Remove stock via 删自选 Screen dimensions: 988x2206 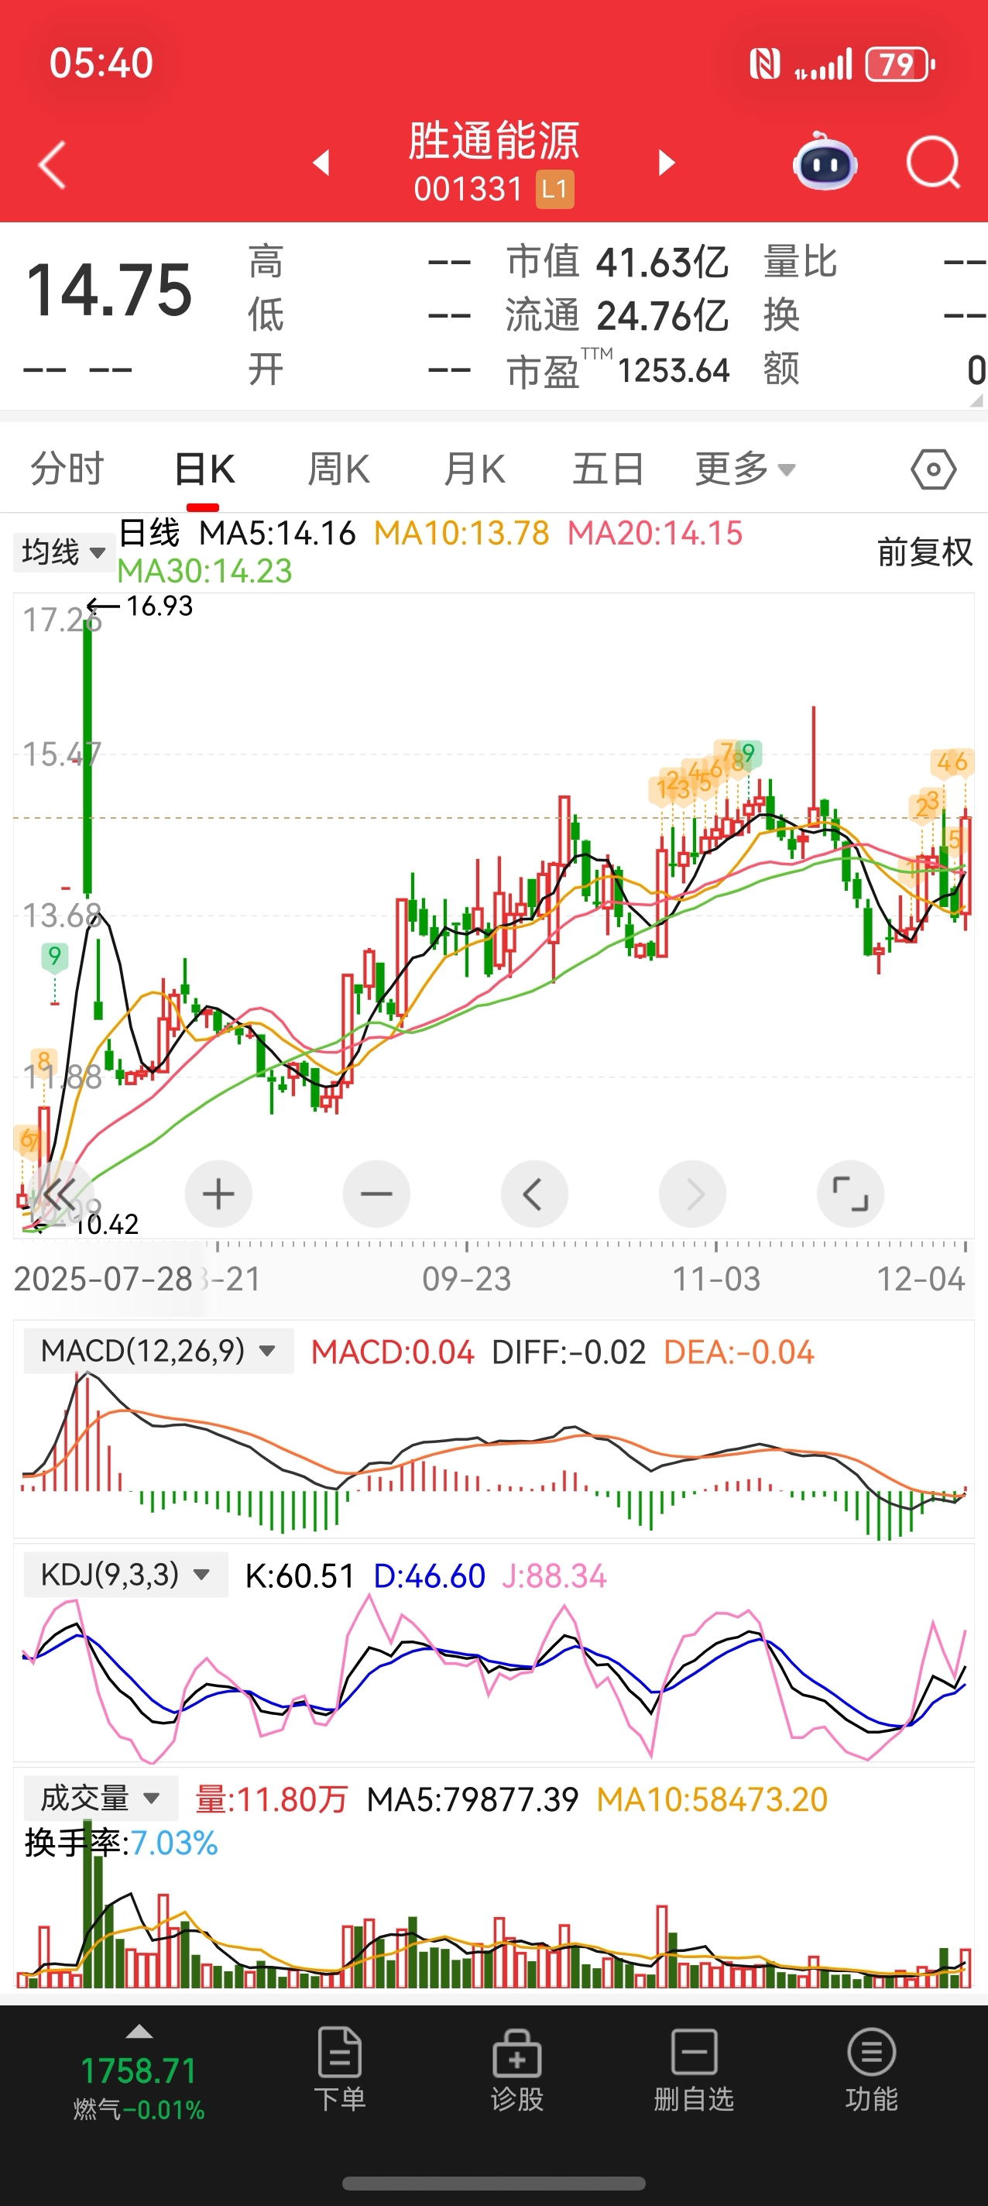click(x=695, y=2070)
